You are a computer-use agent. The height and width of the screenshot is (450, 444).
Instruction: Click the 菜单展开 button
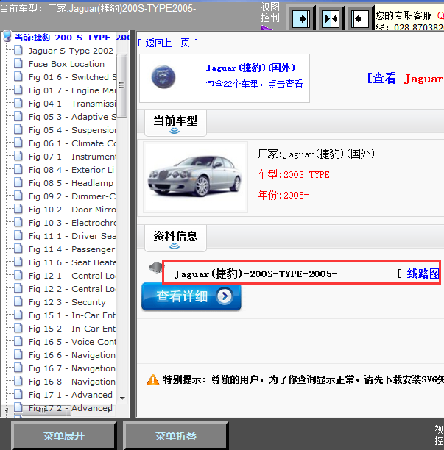[64, 435]
